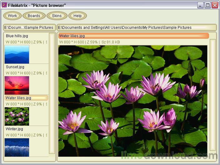Open the Skins menu
220x165 pixels.
pyautogui.click(x=57, y=16)
